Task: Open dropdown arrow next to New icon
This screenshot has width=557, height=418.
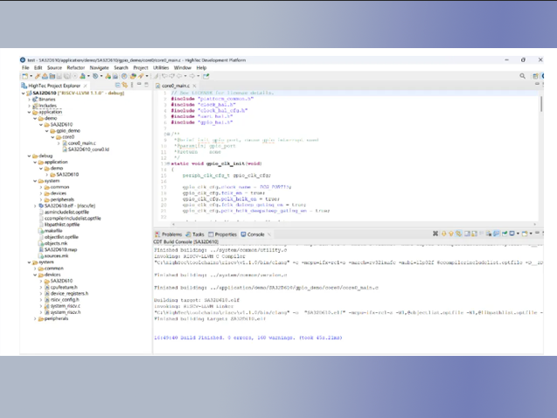Action: pos(31,76)
